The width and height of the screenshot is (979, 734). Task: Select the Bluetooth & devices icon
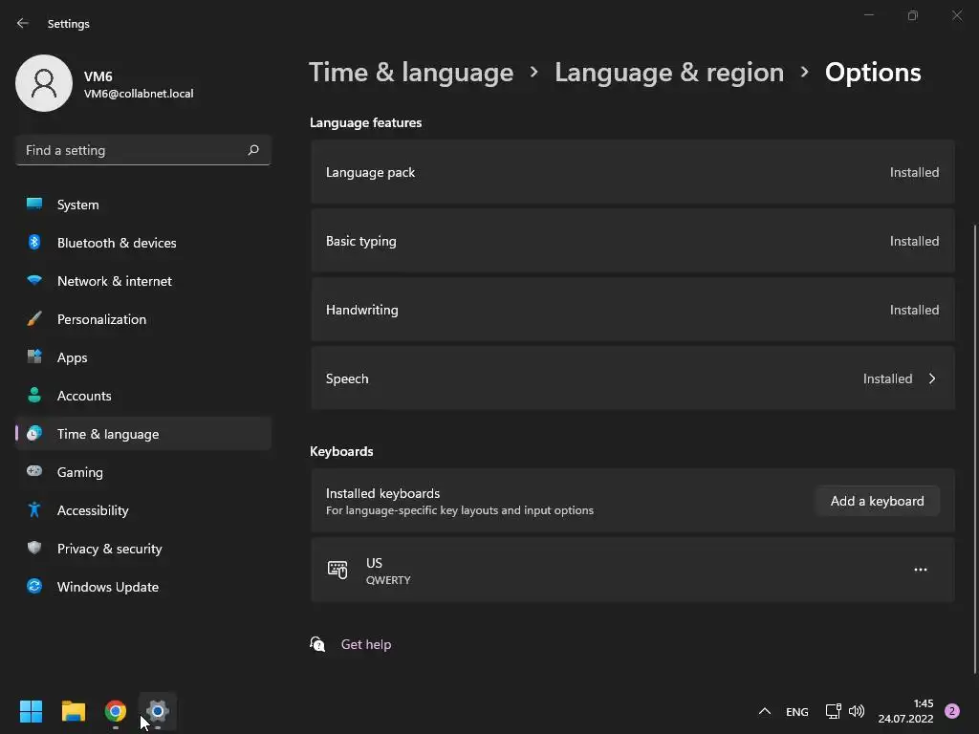[x=34, y=242]
